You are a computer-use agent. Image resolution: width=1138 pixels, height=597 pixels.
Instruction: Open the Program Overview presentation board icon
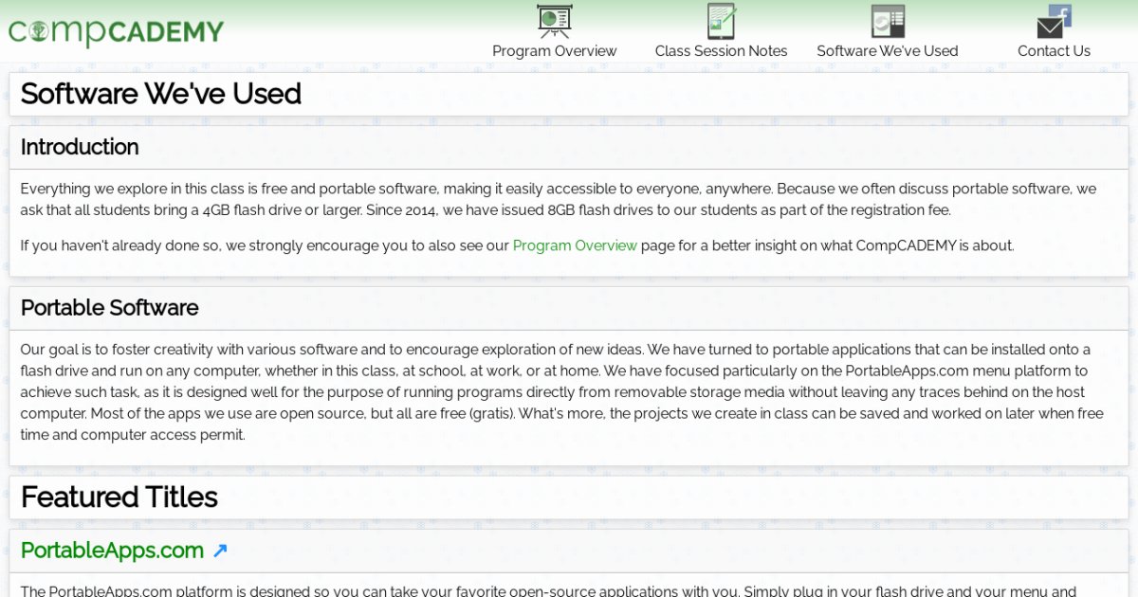pos(554,21)
